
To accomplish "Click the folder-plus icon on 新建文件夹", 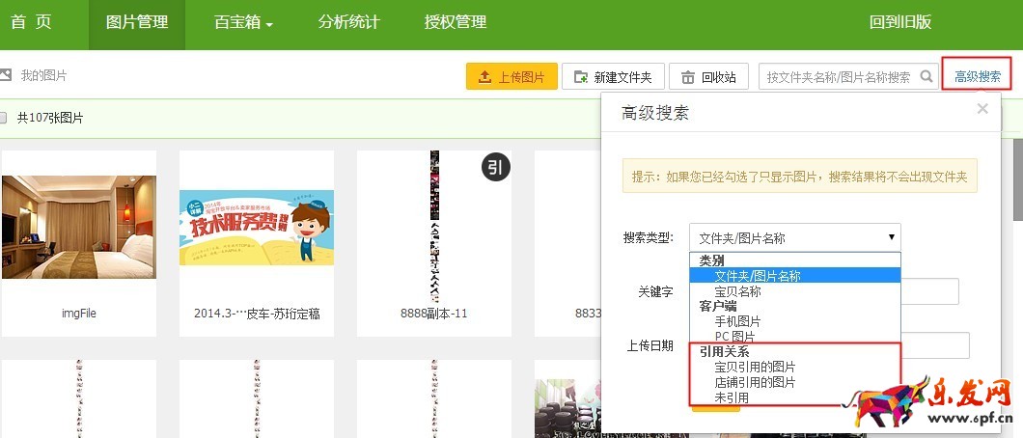I will 581,77.
